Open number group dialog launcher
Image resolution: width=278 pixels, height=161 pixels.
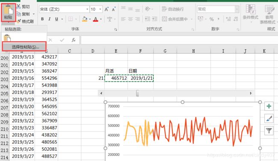(x=238, y=29)
